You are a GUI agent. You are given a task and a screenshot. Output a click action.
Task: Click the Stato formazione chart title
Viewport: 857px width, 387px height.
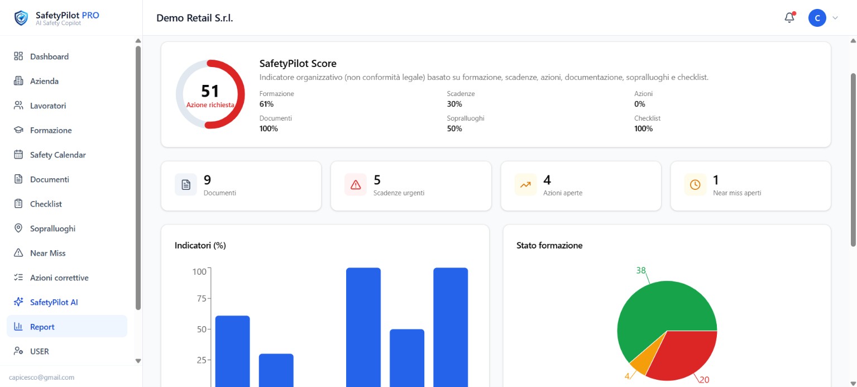[549, 245]
